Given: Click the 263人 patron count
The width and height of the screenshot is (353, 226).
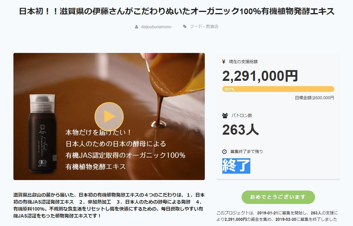Looking at the screenshot, I should (x=240, y=129).
